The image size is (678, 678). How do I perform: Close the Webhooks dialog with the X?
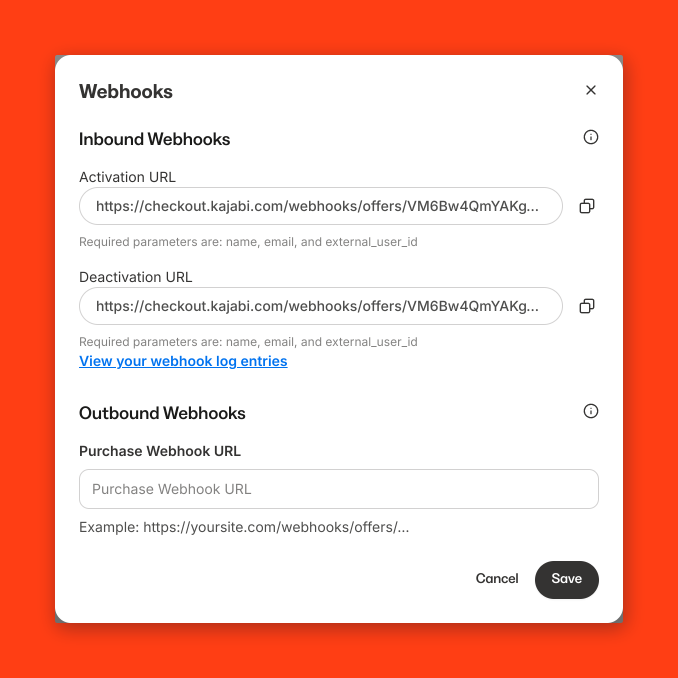click(x=590, y=90)
